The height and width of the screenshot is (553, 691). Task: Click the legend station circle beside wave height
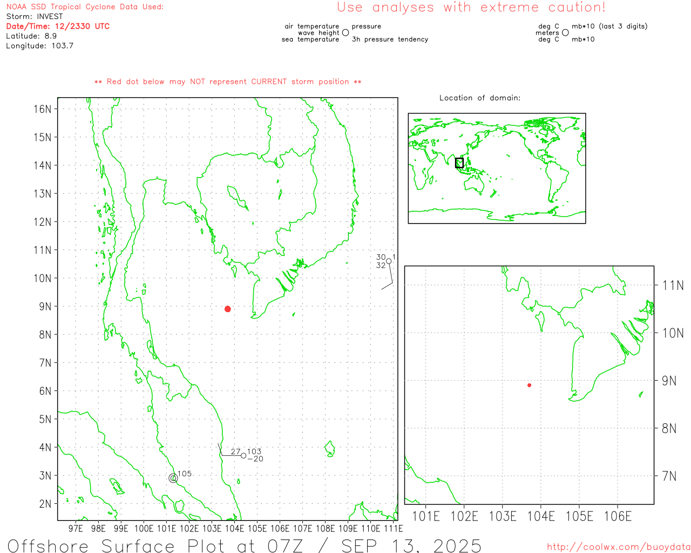345,32
